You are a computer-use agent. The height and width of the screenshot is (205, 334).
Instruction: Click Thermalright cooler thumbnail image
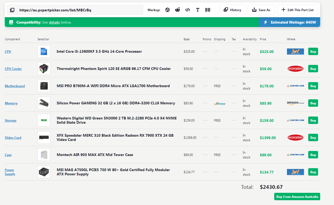[44, 69]
